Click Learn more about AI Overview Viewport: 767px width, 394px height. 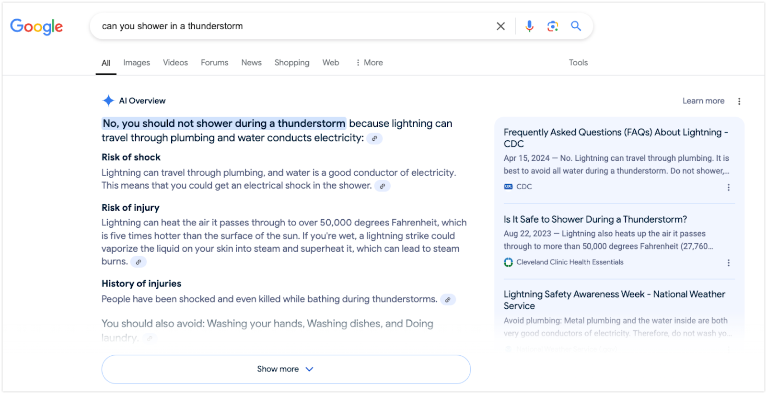(x=703, y=101)
